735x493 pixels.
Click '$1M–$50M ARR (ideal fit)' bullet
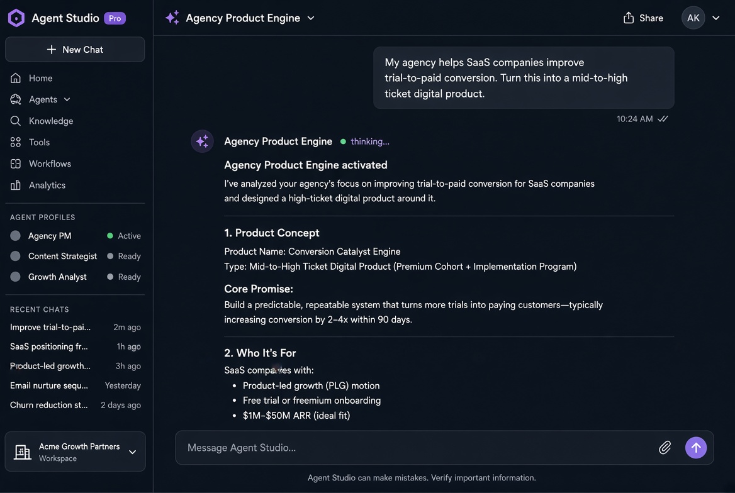[x=296, y=416]
